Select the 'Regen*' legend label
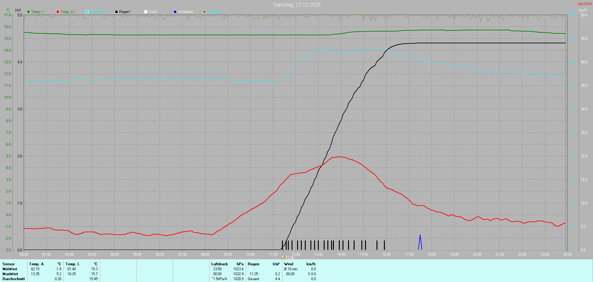Viewport: 593px width, 282px height. (x=125, y=12)
